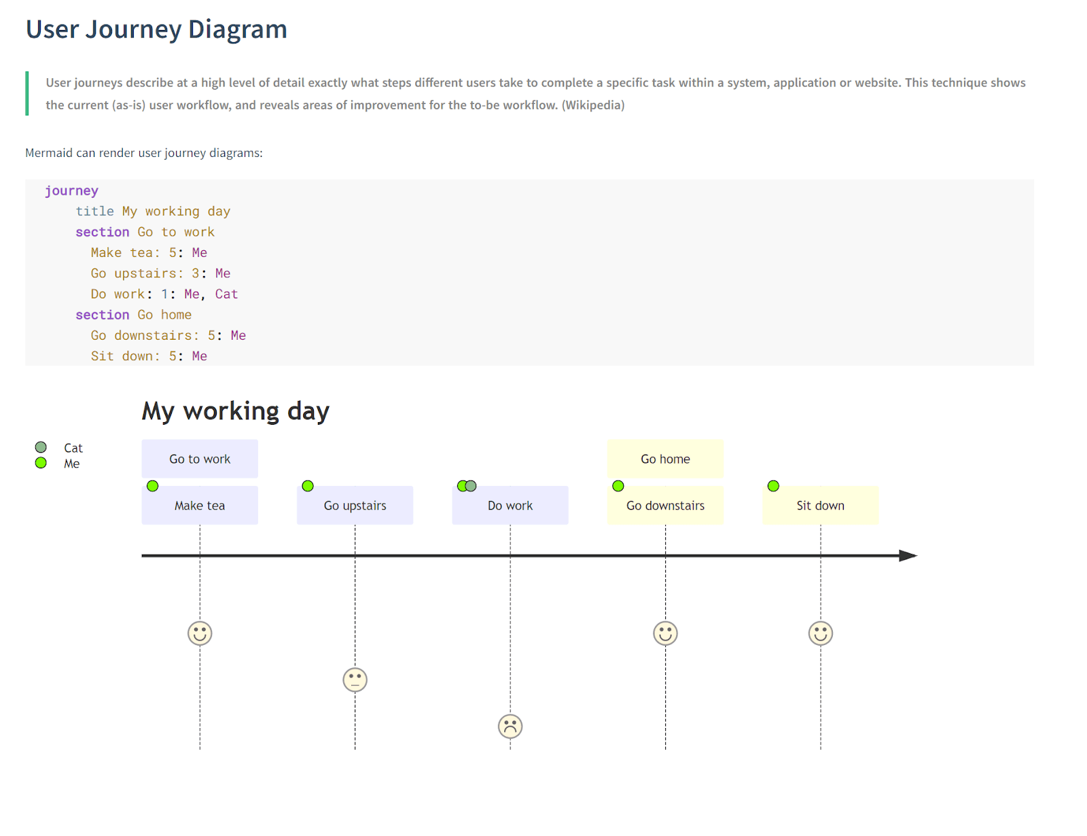Select the sad face under Do work
This screenshot has width=1087, height=836.
[x=510, y=726]
